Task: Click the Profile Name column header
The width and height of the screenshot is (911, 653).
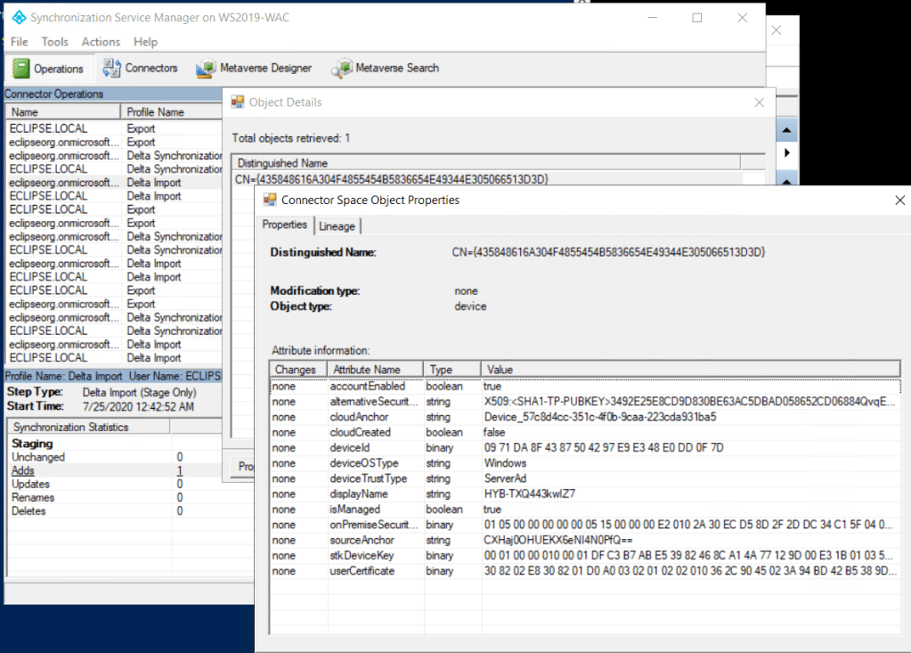Action: pos(156,112)
